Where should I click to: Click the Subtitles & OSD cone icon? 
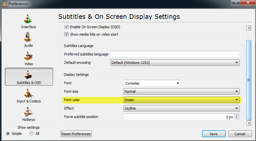click(x=29, y=74)
